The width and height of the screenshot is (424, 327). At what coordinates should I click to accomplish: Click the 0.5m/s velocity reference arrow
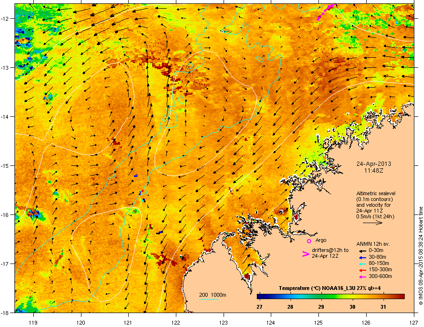pyautogui.click(x=372, y=223)
